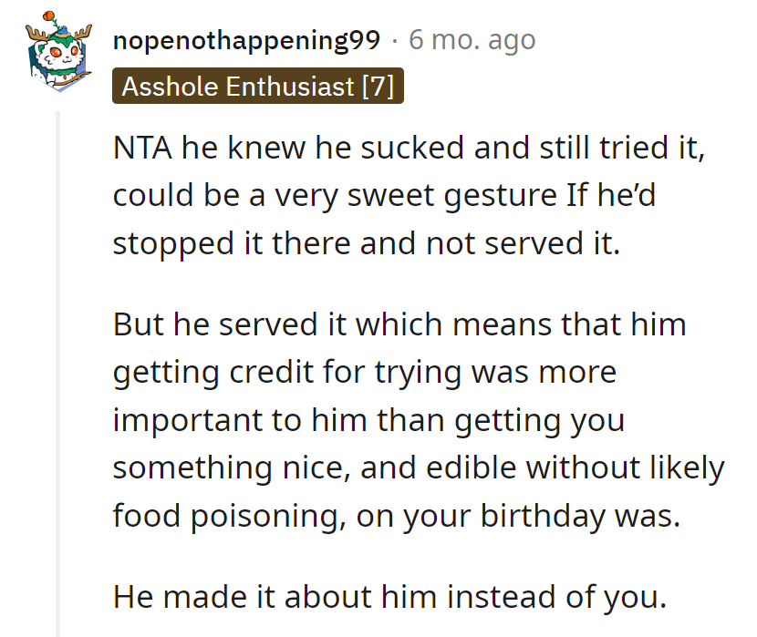
Task: Click the "[7]" count in the flair
Action: coord(378,87)
